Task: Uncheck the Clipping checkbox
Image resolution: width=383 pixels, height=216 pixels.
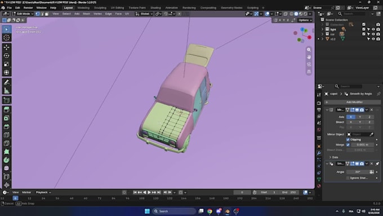Action: tap(348, 139)
